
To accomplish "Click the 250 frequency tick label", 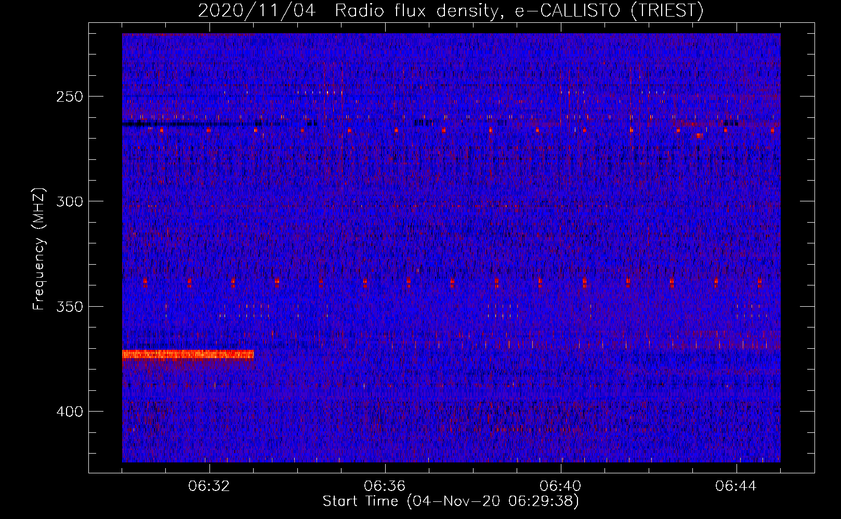I will click(x=70, y=97).
